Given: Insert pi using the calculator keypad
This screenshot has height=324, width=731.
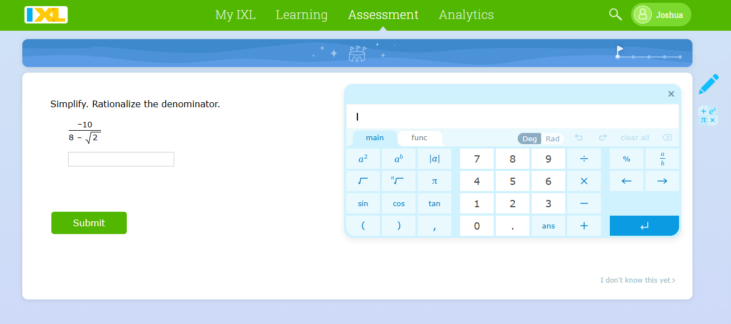Looking at the screenshot, I should click(434, 180).
